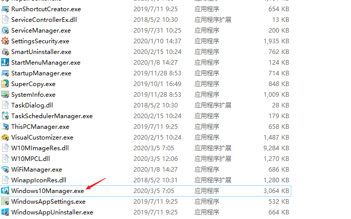Click the StartMenuManager.exe icon
This screenshot has width=351, height=219.
tap(5, 63)
